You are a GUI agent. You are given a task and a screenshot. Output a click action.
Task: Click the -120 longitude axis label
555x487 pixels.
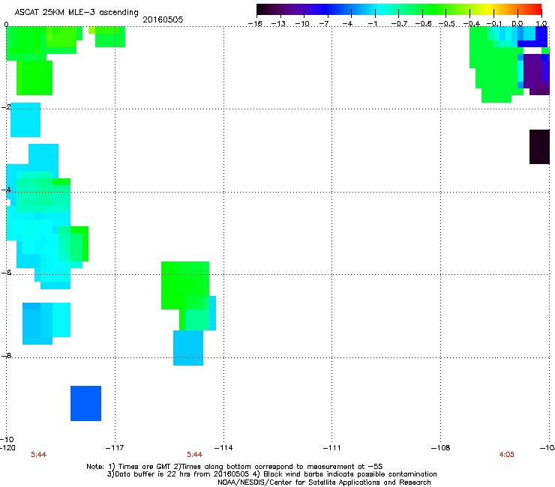(x=7, y=448)
